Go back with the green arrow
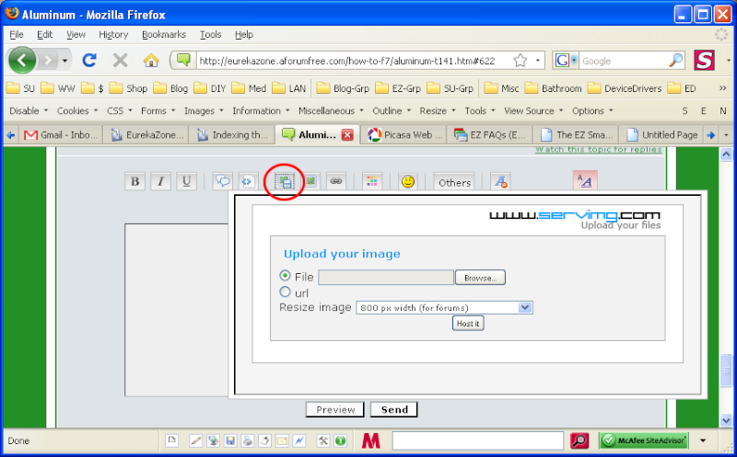Screen dimensions: 737x457 22,61
